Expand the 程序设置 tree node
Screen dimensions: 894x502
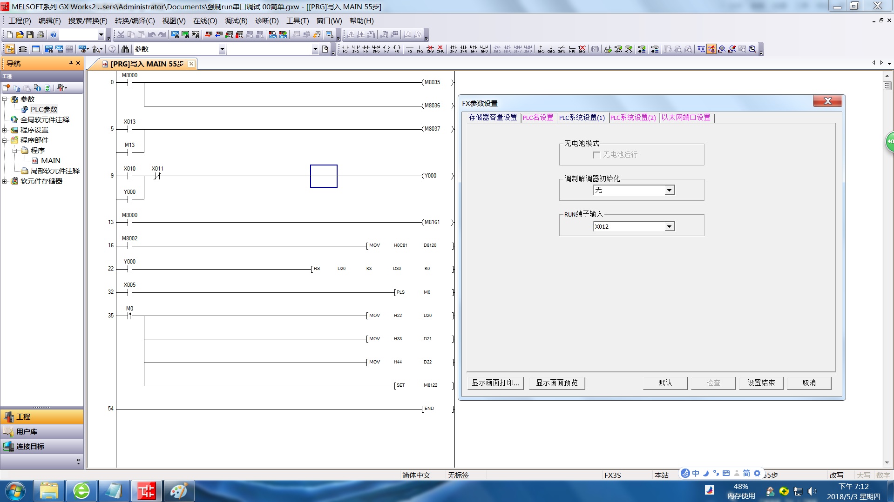pos(5,130)
